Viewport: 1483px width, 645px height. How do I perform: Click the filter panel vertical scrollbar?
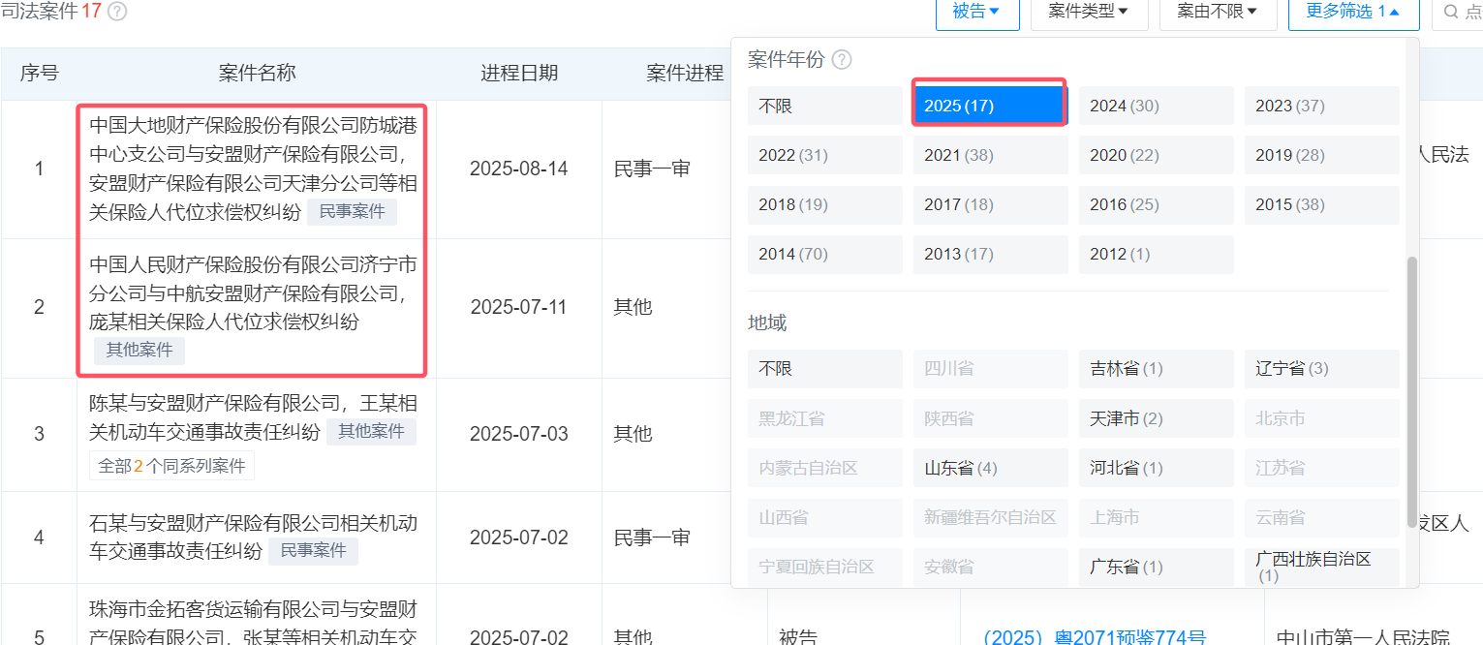(1411, 392)
